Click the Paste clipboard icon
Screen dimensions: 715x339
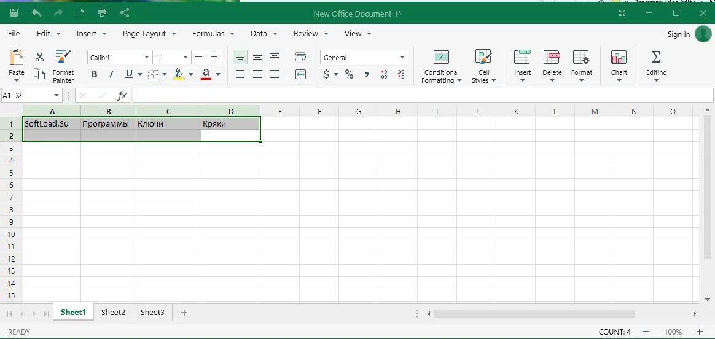17,58
